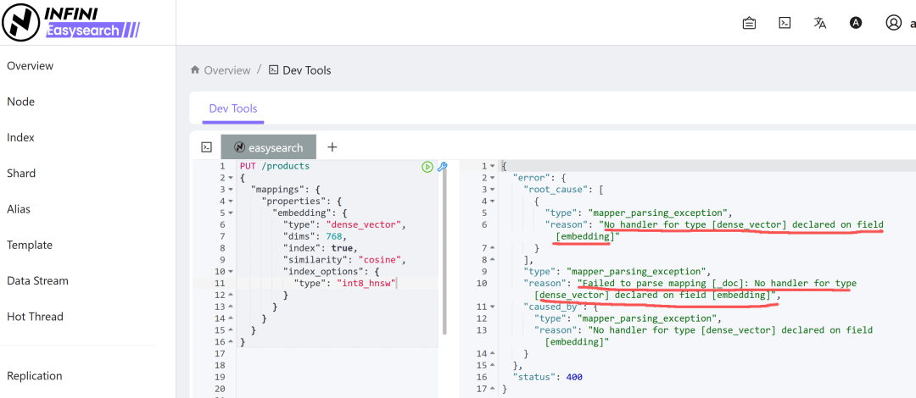Click the dims value 768
The width and height of the screenshot is (916, 398).
[x=336, y=236]
